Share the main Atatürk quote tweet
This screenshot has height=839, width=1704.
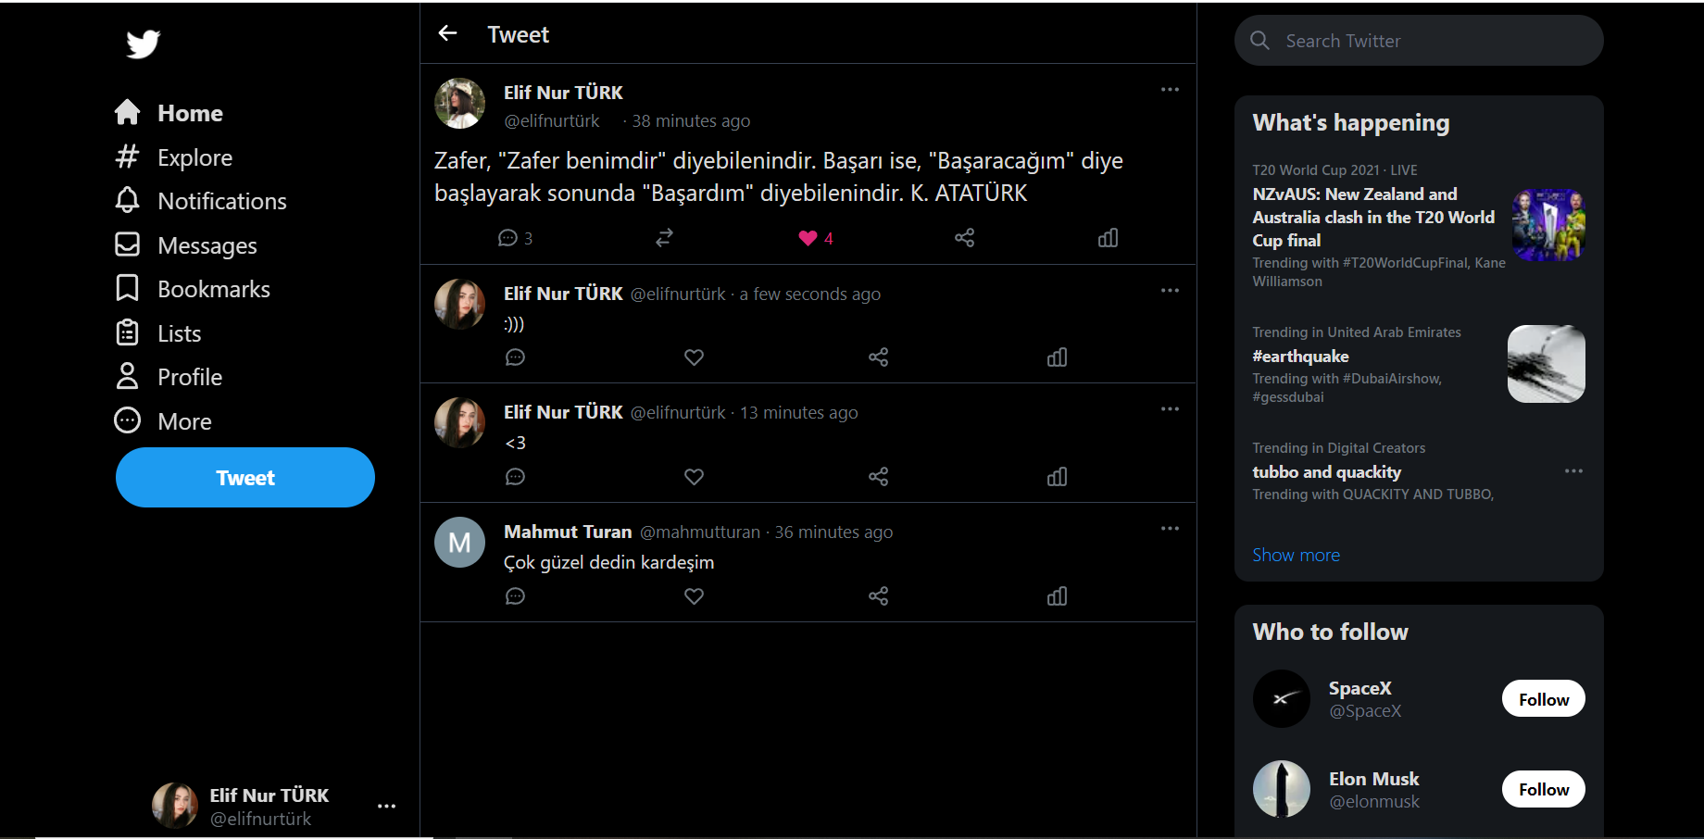click(x=964, y=238)
